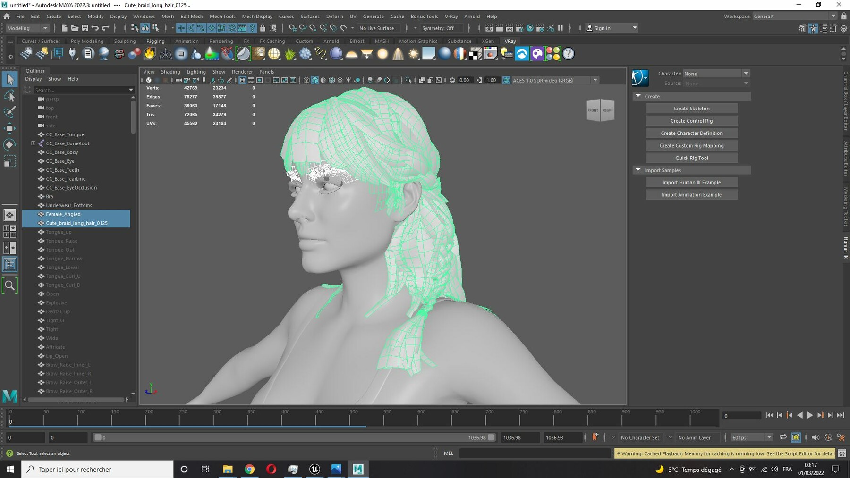This screenshot has height=478, width=850.
Task: Open the 60 fps frame rate dropdown
Action: tap(752, 437)
